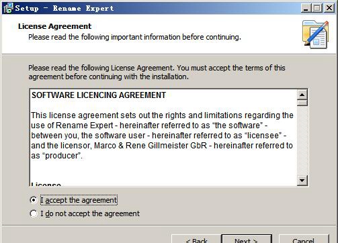Screen dimensions: 338x243
Task: Cancel the Rename Expert installation
Action: tap(304, 239)
